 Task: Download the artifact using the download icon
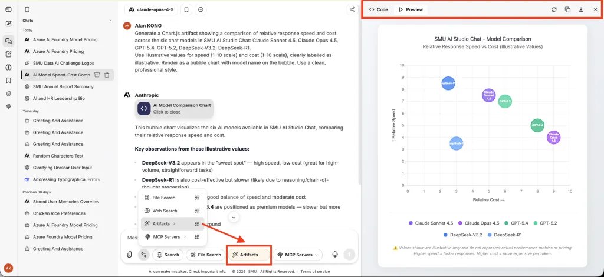(x=581, y=9)
